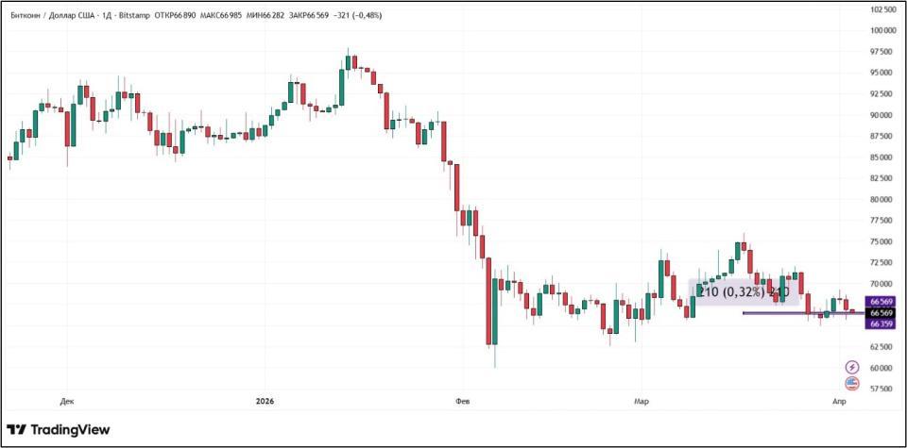Click the upper purple 66 569 price label
Screen dimensions: 907x448
pos(881,302)
